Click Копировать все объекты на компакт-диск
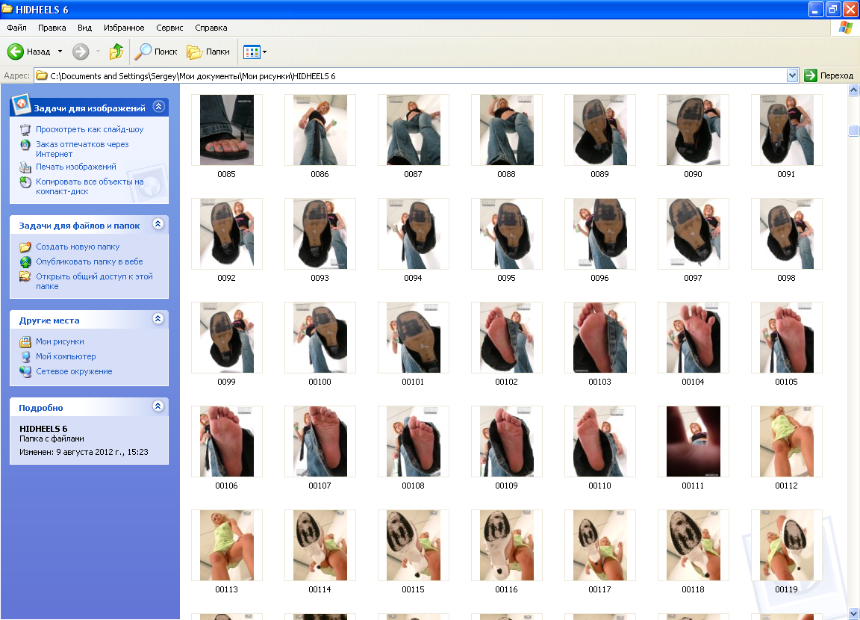 coord(90,187)
